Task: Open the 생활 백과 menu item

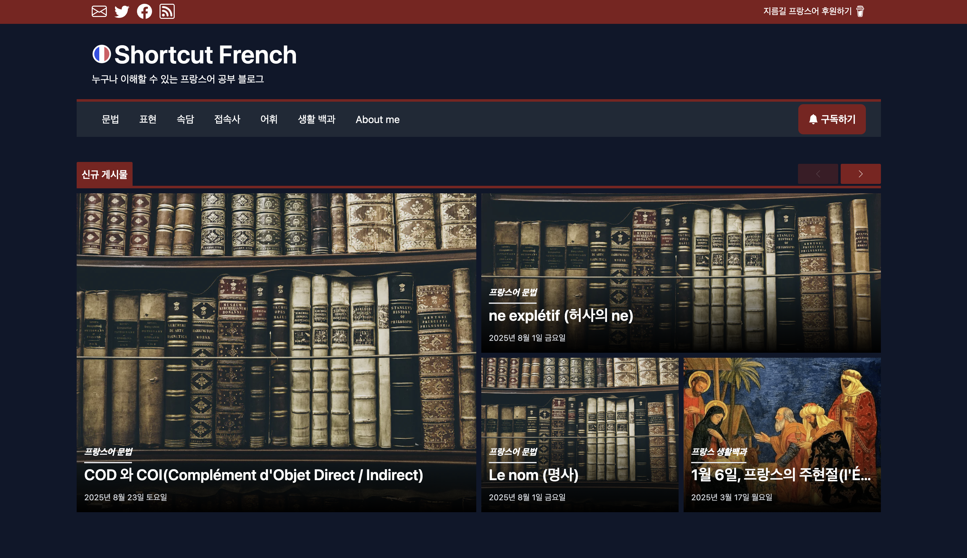Action: 316,120
